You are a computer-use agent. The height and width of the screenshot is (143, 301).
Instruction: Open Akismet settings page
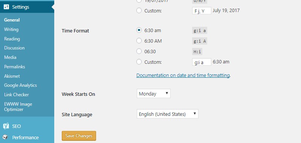pyautogui.click(x=12, y=76)
